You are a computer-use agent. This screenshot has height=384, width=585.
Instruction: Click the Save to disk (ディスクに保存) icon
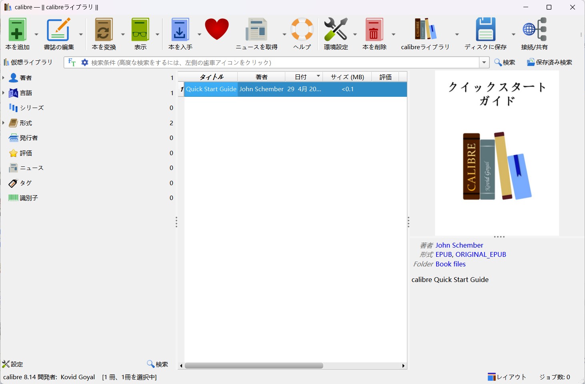(x=485, y=30)
